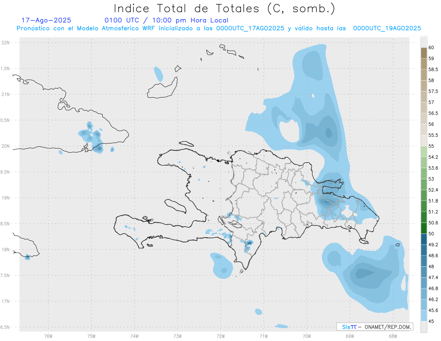Click the colorbar label '54.2'

(433, 157)
